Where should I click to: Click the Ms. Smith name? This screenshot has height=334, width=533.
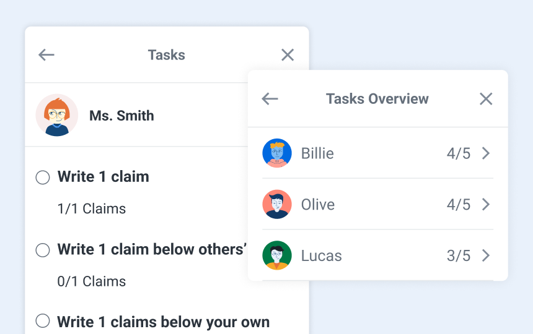pos(121,116)
